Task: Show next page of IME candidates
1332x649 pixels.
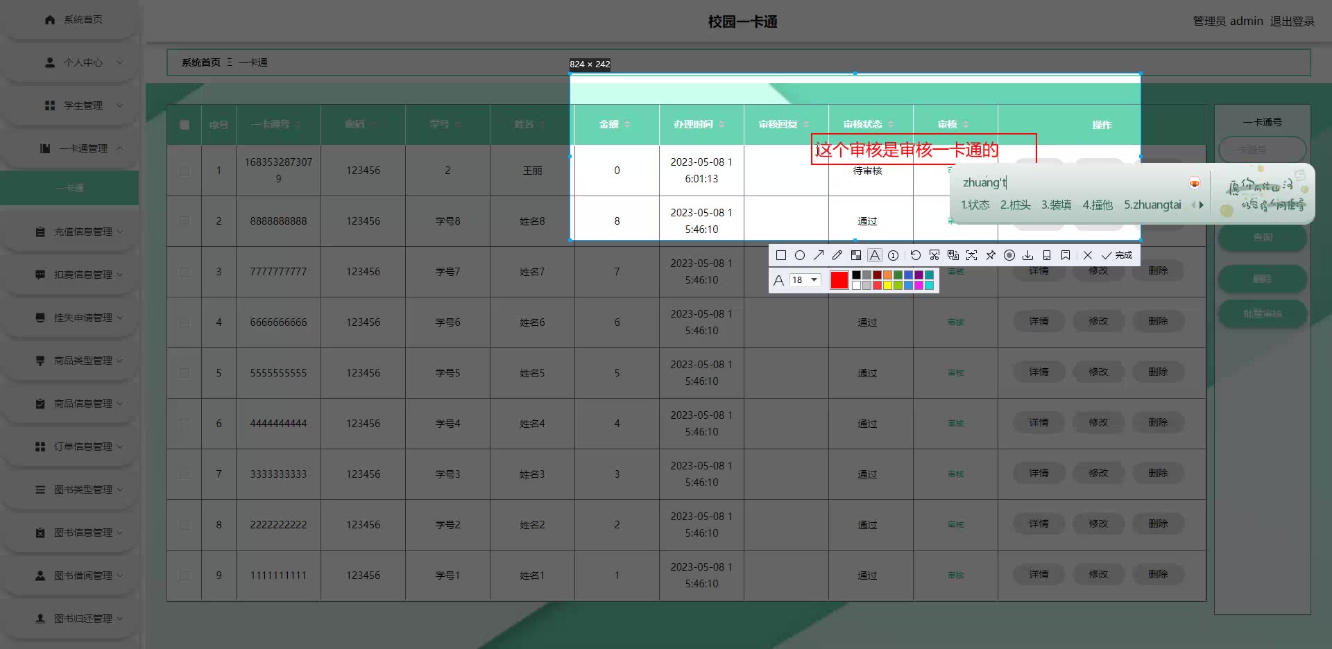Action: tap(1202, 205)
